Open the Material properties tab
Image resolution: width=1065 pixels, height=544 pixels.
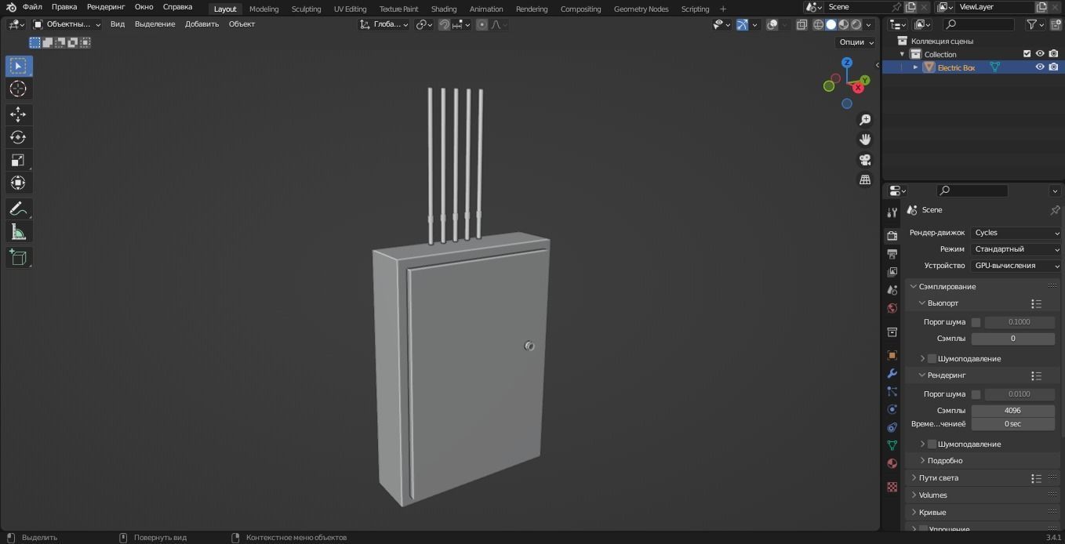[892, 463]
